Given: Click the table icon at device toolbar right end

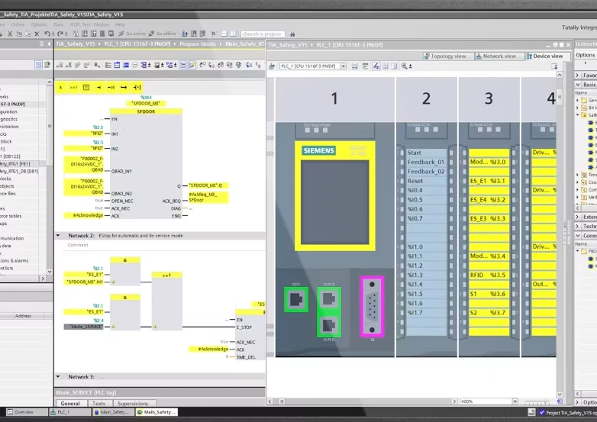Looking at the screenshot, I should [554, 66].
